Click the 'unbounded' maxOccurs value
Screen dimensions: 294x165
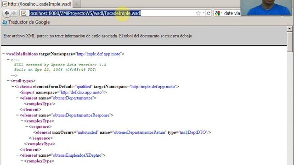pos(88,132)
